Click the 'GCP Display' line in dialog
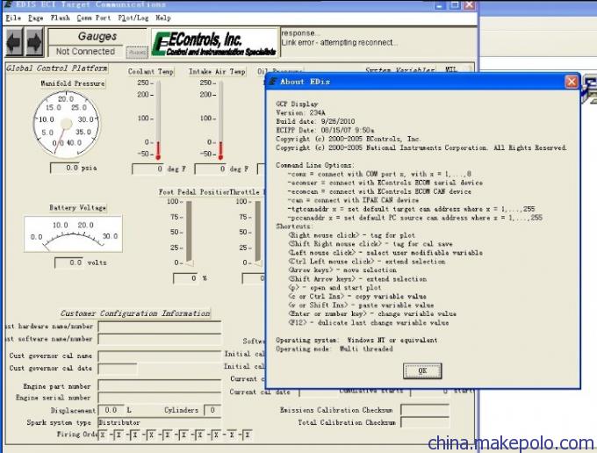Image resolution: width=597 pixels, height=453 pixels. (297, 104)
